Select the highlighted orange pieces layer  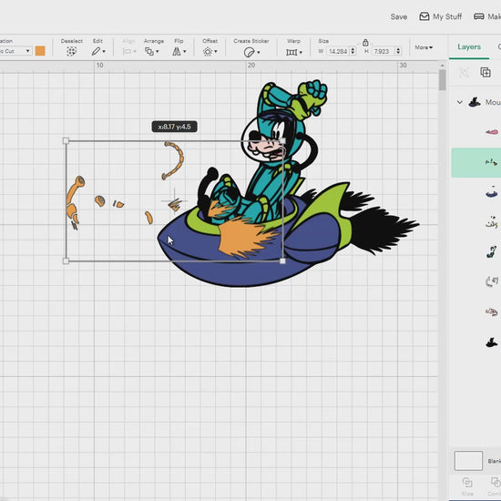[476, 163]
